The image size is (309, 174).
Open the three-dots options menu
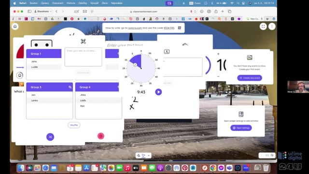pos(272,27)
